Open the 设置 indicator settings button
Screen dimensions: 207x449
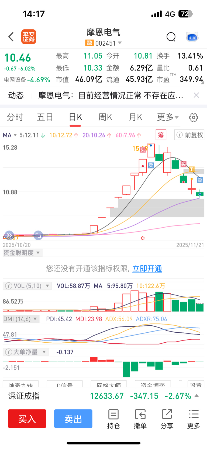point(196,384)
